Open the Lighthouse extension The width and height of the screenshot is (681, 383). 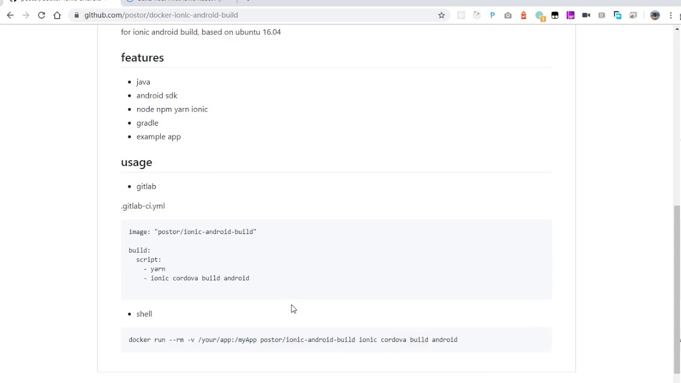point(524,15)
